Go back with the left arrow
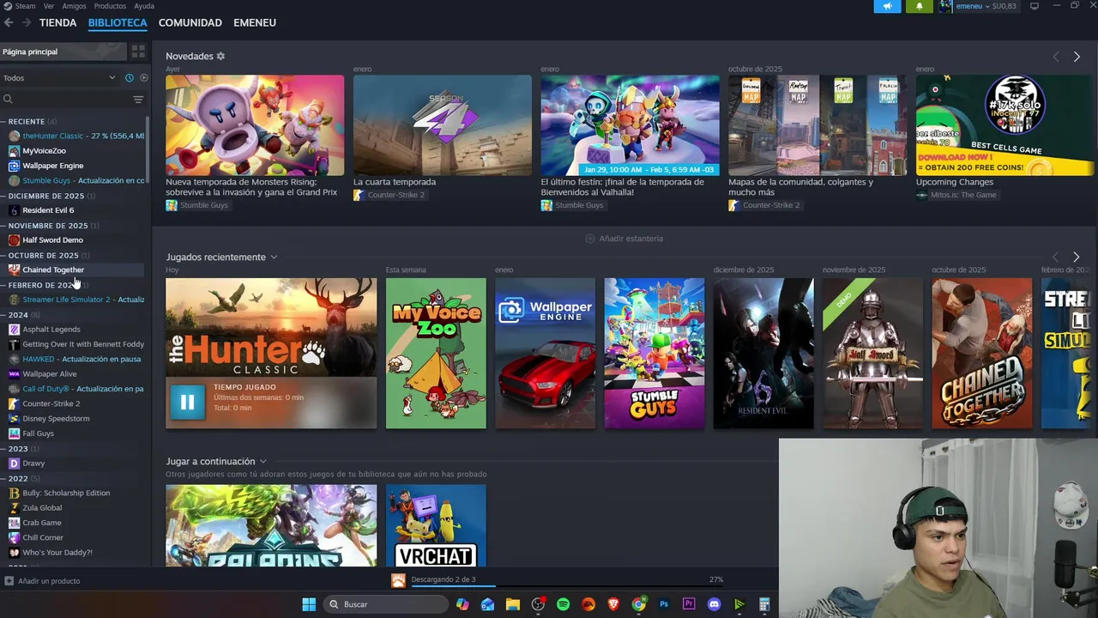 [x=9, y=22]
